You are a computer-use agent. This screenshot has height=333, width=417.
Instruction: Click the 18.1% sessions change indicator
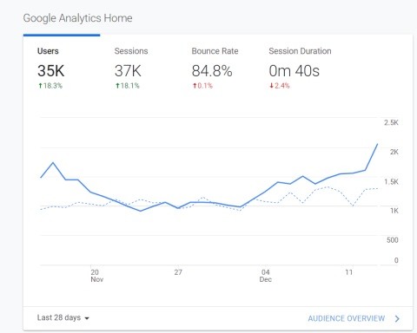coord(128,86)
